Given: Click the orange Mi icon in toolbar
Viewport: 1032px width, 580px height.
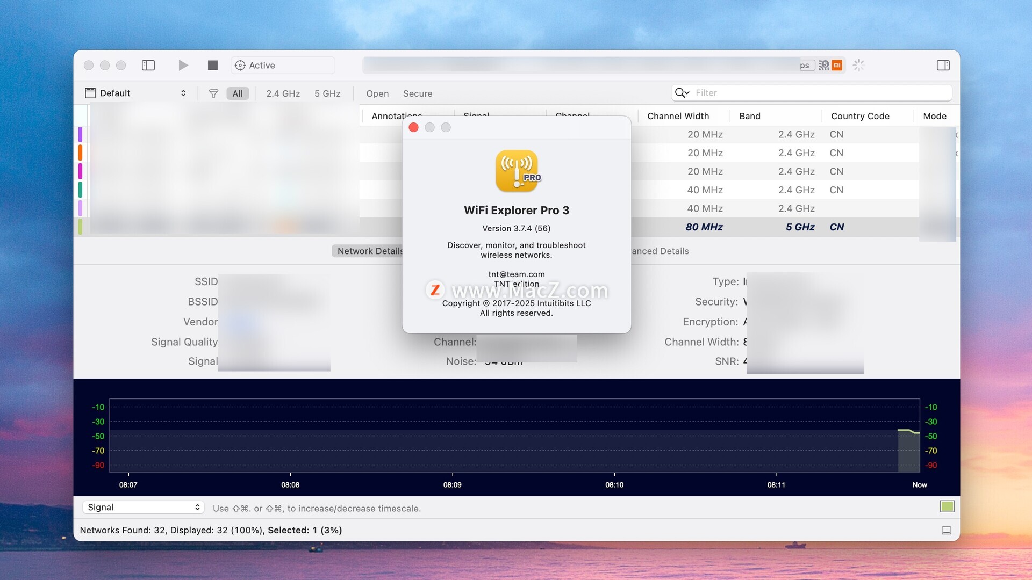Looking at the screenshot, I should point(837,65).
